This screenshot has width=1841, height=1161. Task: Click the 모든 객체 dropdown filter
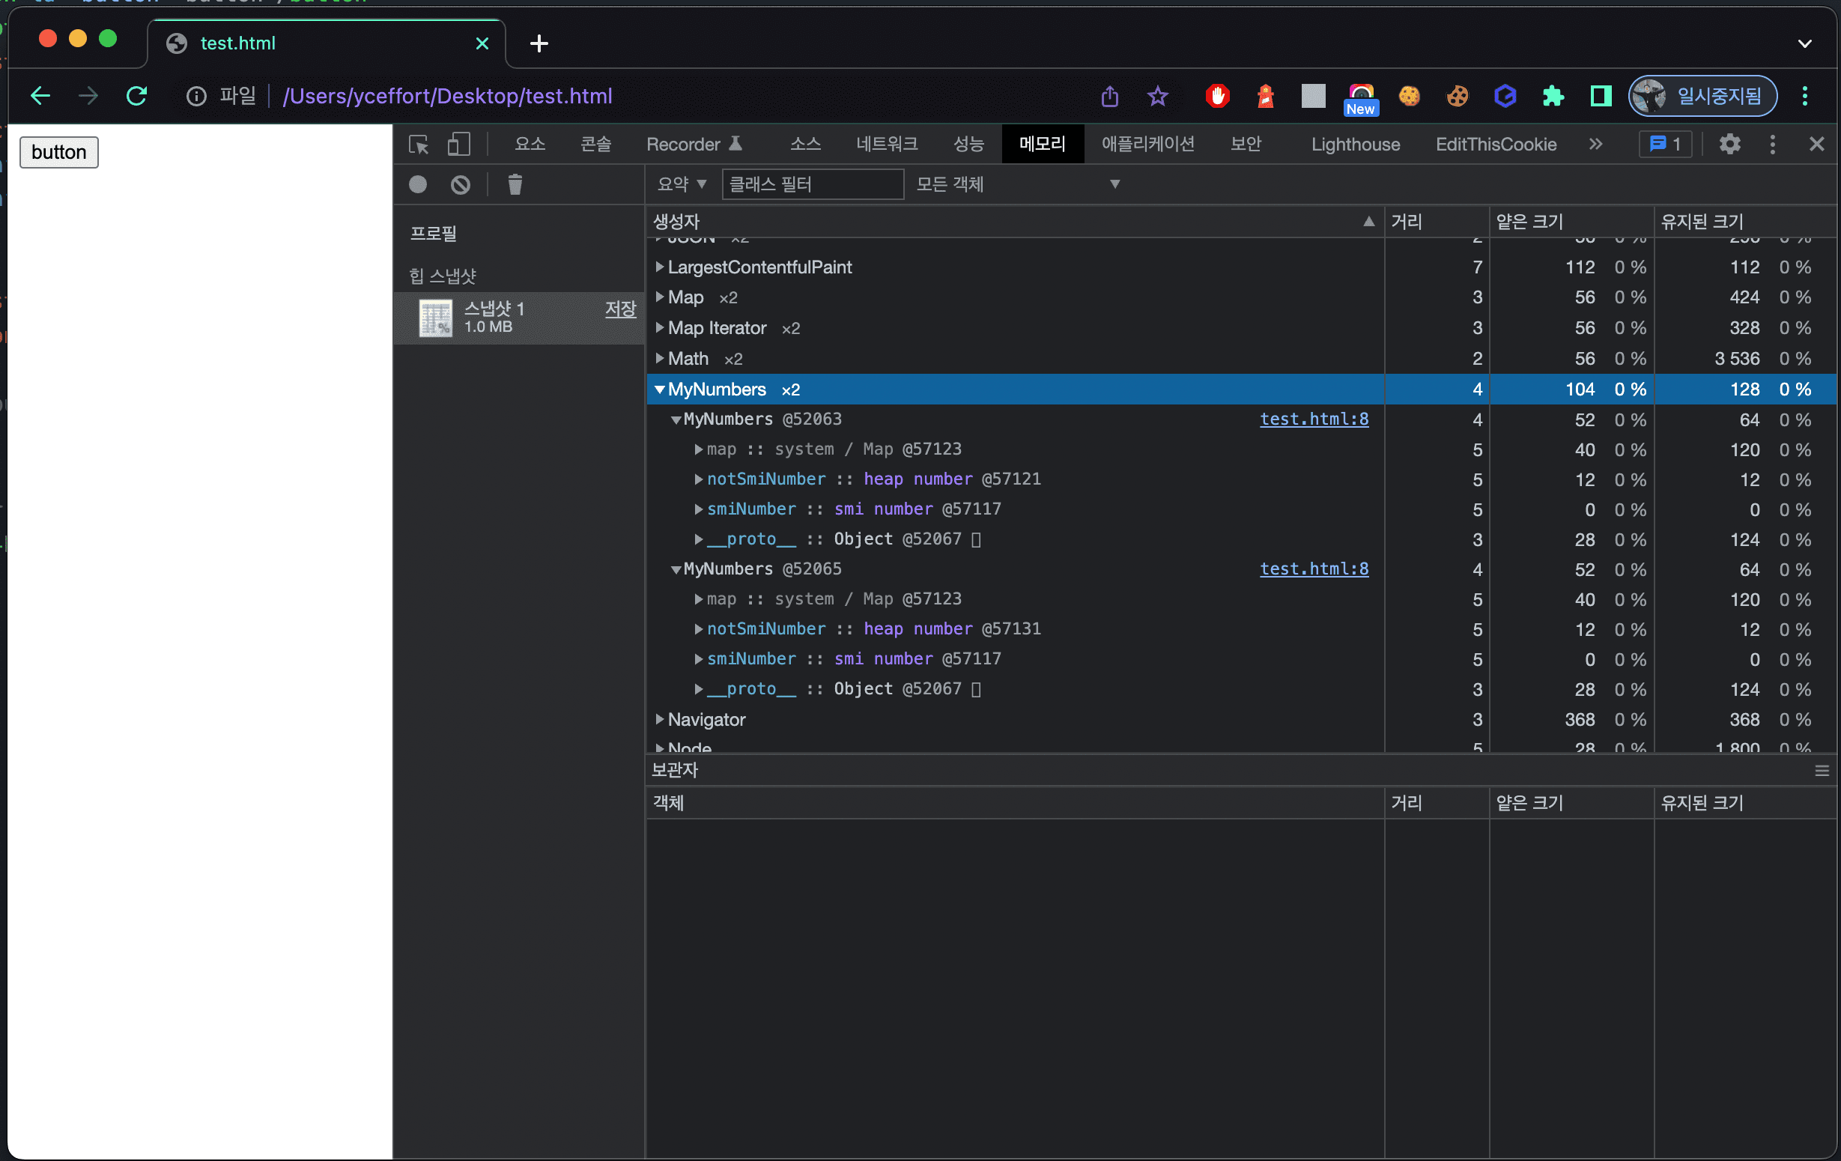pos(1019,184)
